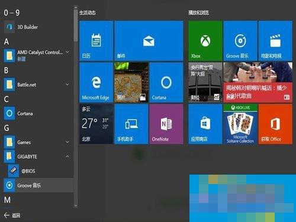Launch the @BIOS utility icon
This screenshot has width=296, height=222.
pos(14,170)
